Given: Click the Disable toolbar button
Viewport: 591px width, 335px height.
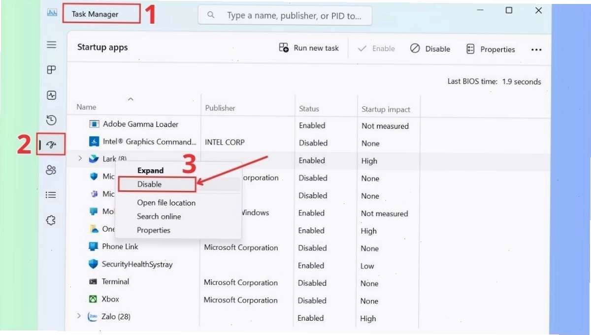Looking at the screenshot, I should click(430, 49).
